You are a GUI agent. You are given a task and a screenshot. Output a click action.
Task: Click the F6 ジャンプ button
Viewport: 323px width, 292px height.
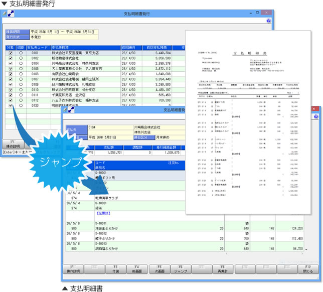181,269
